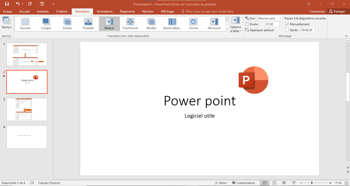Screen dimensions: 350x186
Task: Select the Forme transition
Action: point(193,24)
